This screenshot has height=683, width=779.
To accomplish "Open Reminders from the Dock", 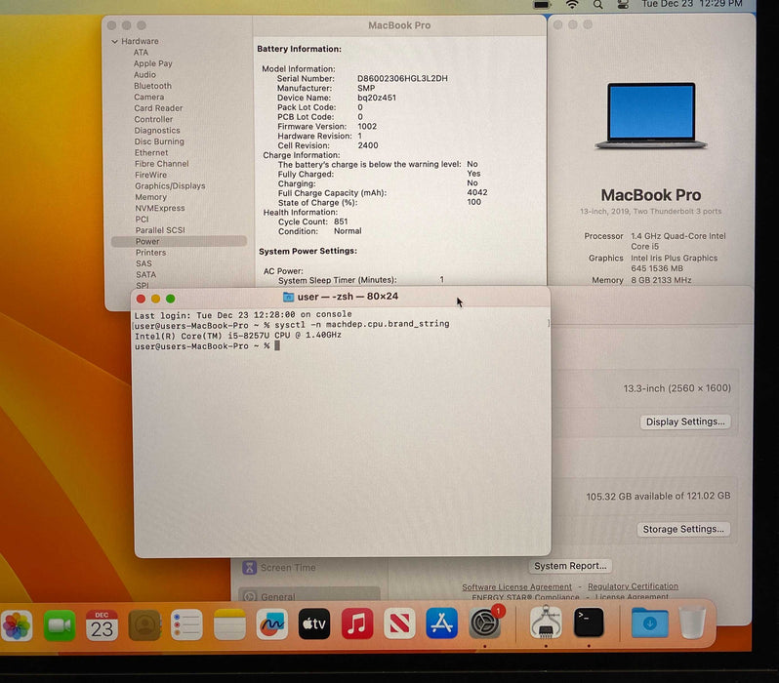I will coord(186,624).
